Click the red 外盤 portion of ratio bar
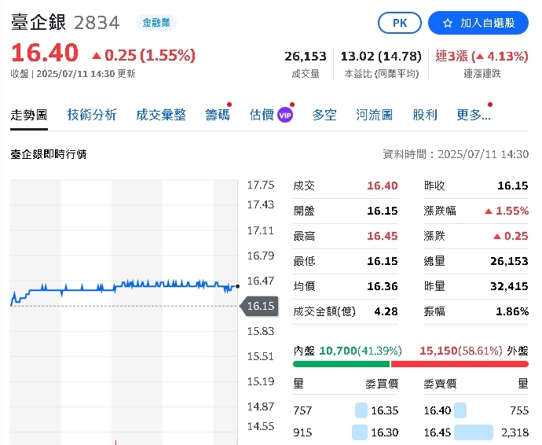The width and height of the screenshot is (542, 445). tap(460, 364)
